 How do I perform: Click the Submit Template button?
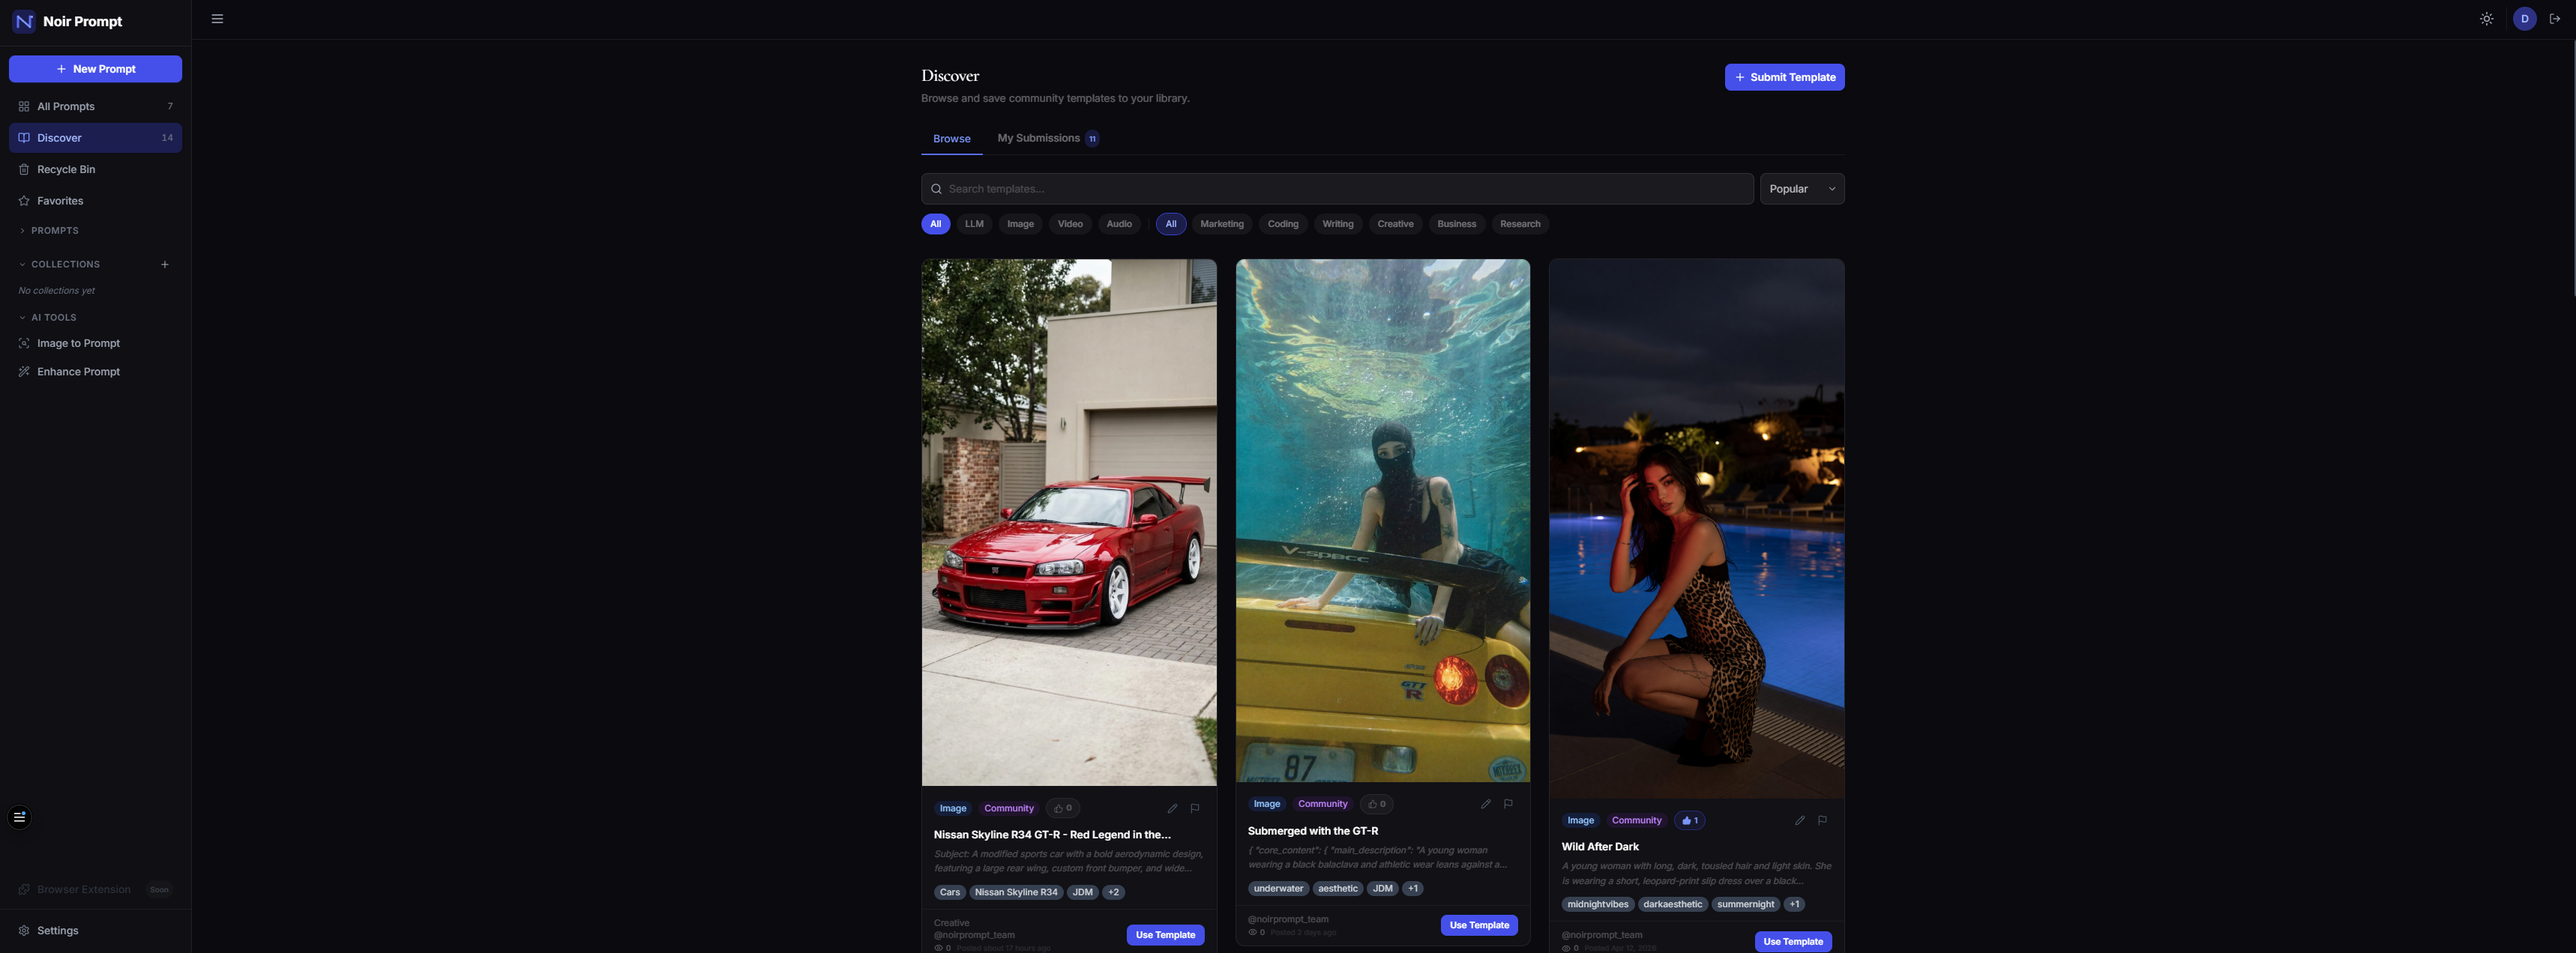click(1784, 77)
